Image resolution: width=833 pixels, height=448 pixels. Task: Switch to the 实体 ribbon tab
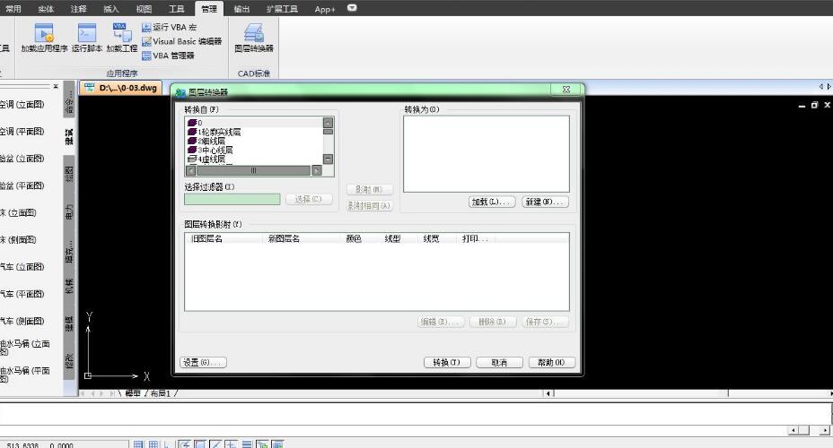coord(46,9)
